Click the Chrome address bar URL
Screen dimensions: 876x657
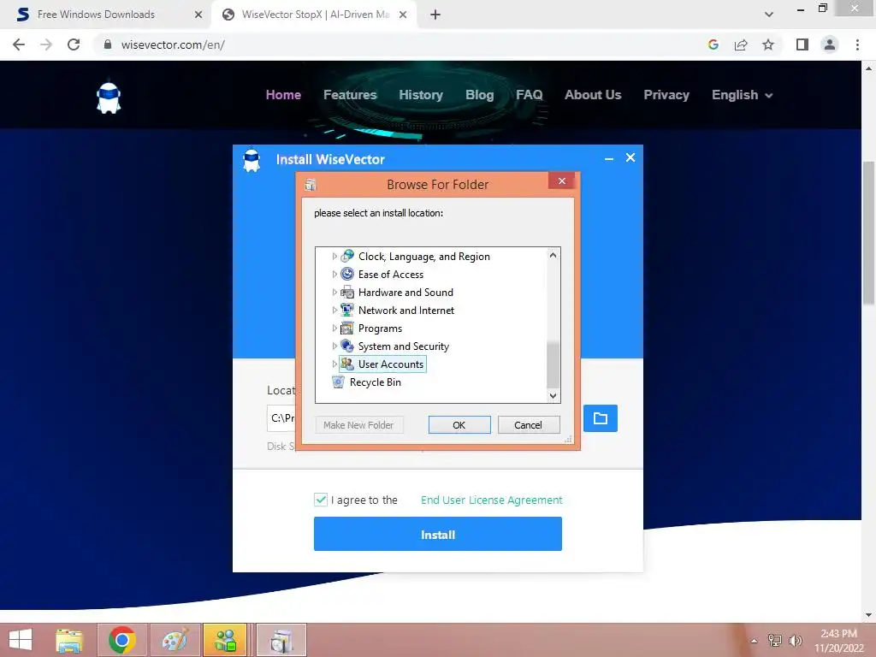tap(173, 44)
